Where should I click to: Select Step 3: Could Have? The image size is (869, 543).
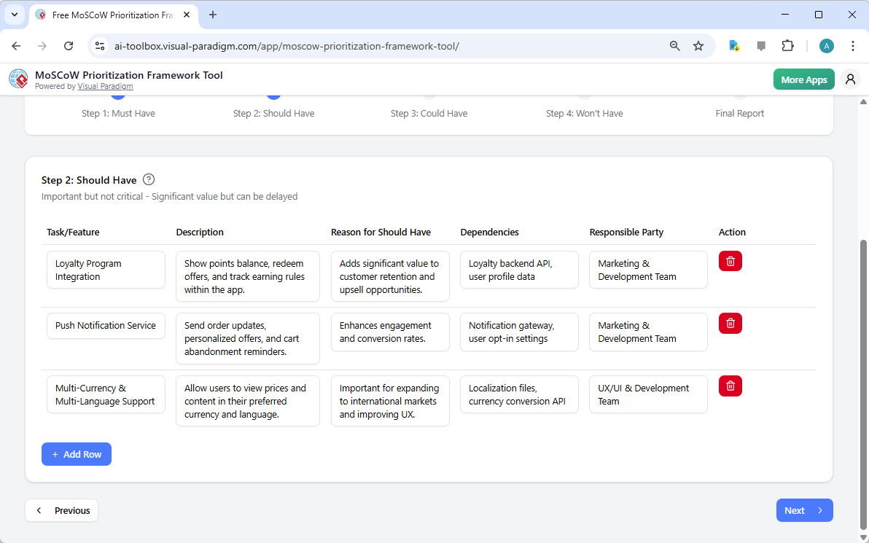(x=429, y=113)
